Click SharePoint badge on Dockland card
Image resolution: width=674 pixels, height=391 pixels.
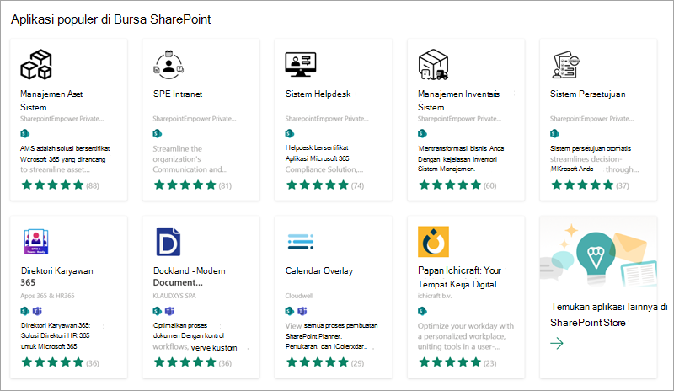[x=158, y=311]
